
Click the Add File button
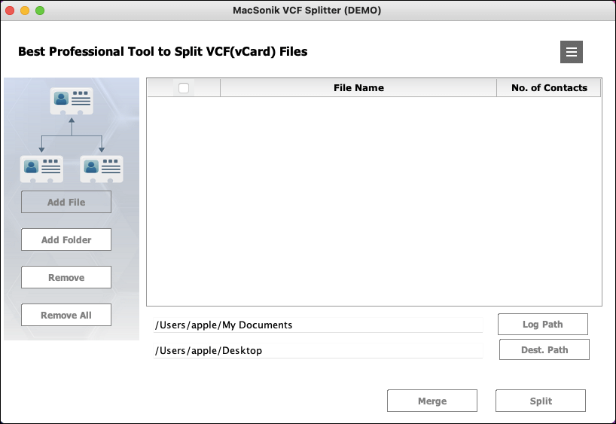pyautogui.click(x=66, y=202)
